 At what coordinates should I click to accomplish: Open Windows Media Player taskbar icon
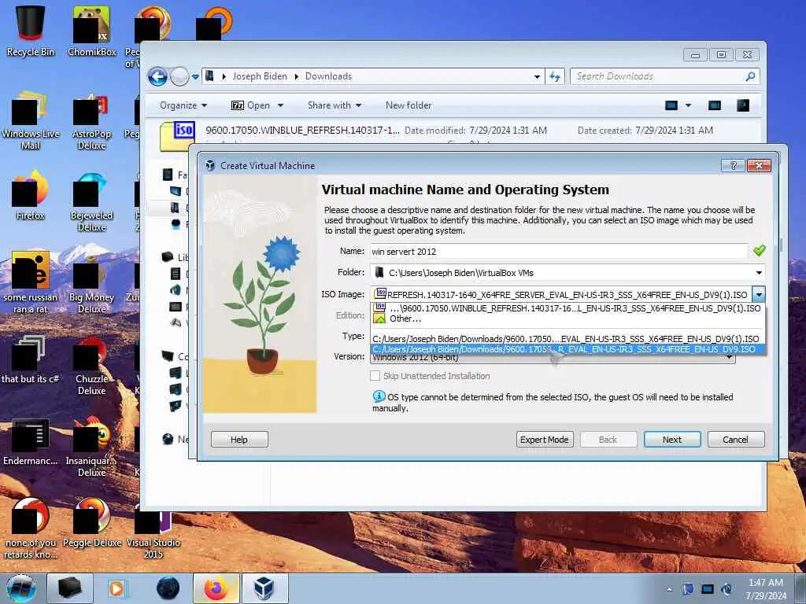116,588
